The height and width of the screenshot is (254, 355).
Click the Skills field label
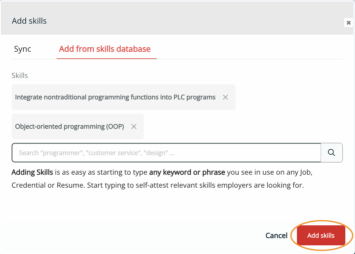click(20, 76)
